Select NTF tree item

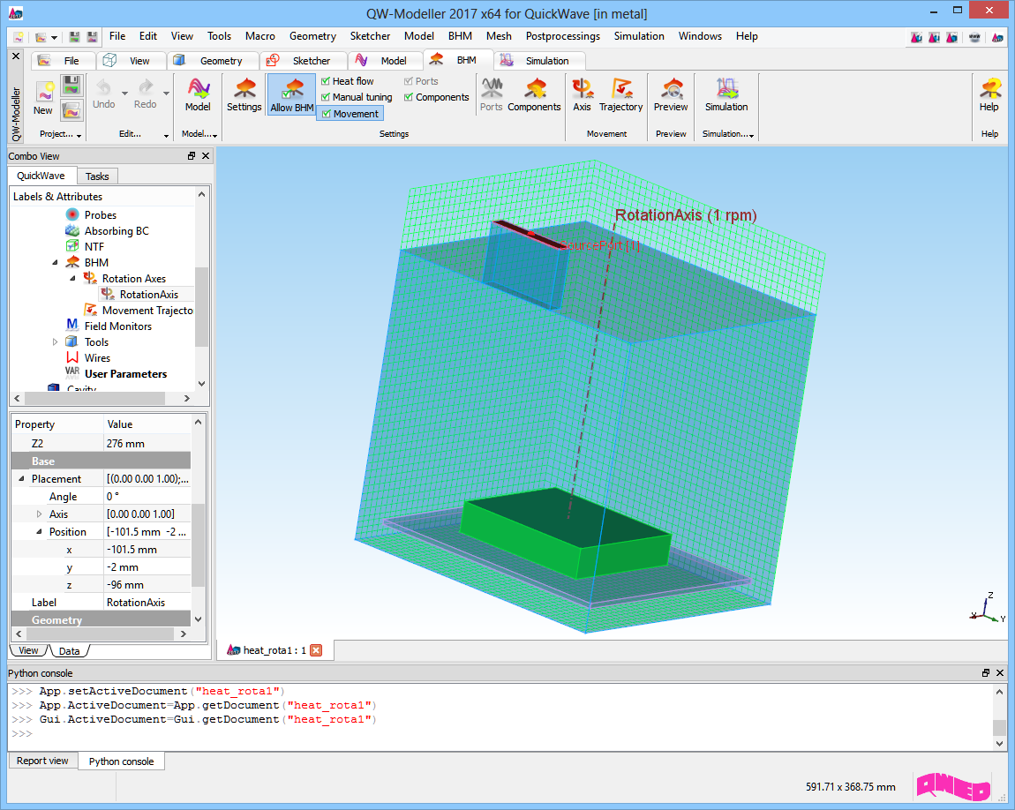94,246
